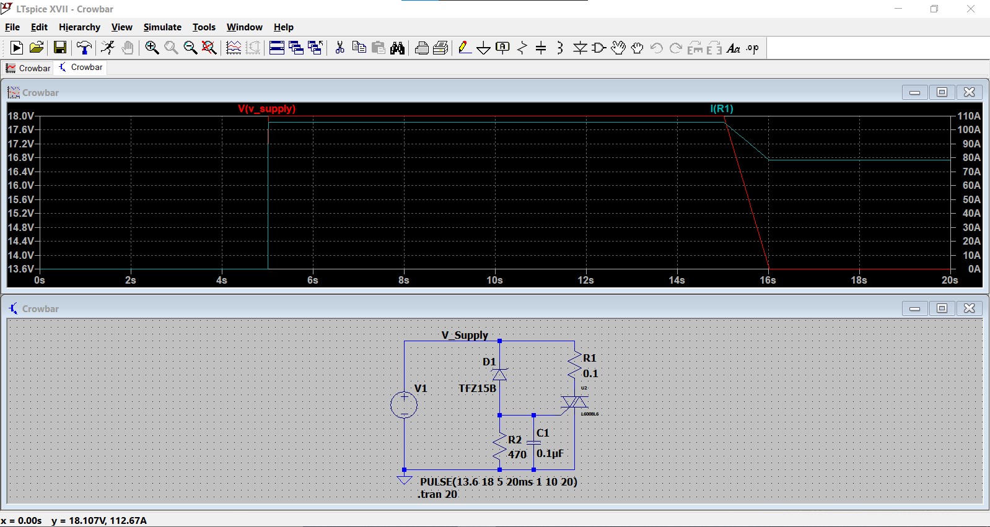Run the simulation with the runner icon
This screenshot has height=527, width=990.
108,48
